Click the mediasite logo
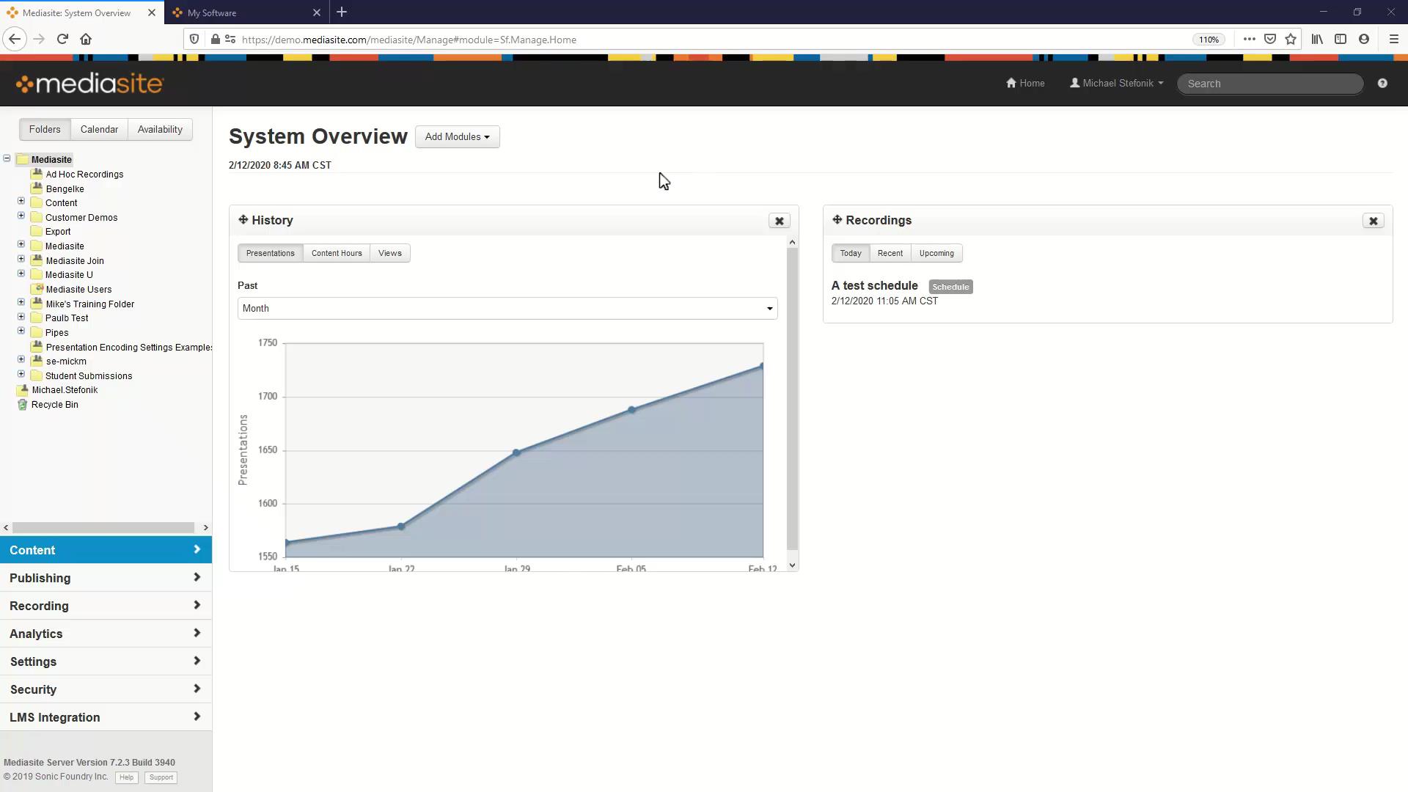The image size is (1408, 792). pyautogui.click(x=89, y=84)
